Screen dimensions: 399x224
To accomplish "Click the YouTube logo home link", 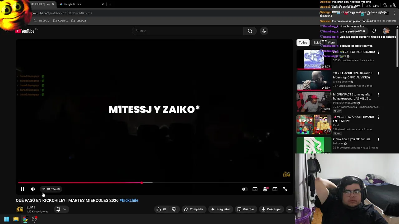I will click(x=25, y=31).
